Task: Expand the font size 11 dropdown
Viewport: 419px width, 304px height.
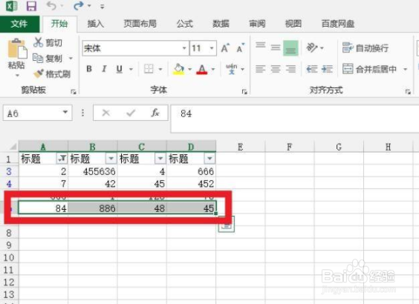Action: point(212,48)
